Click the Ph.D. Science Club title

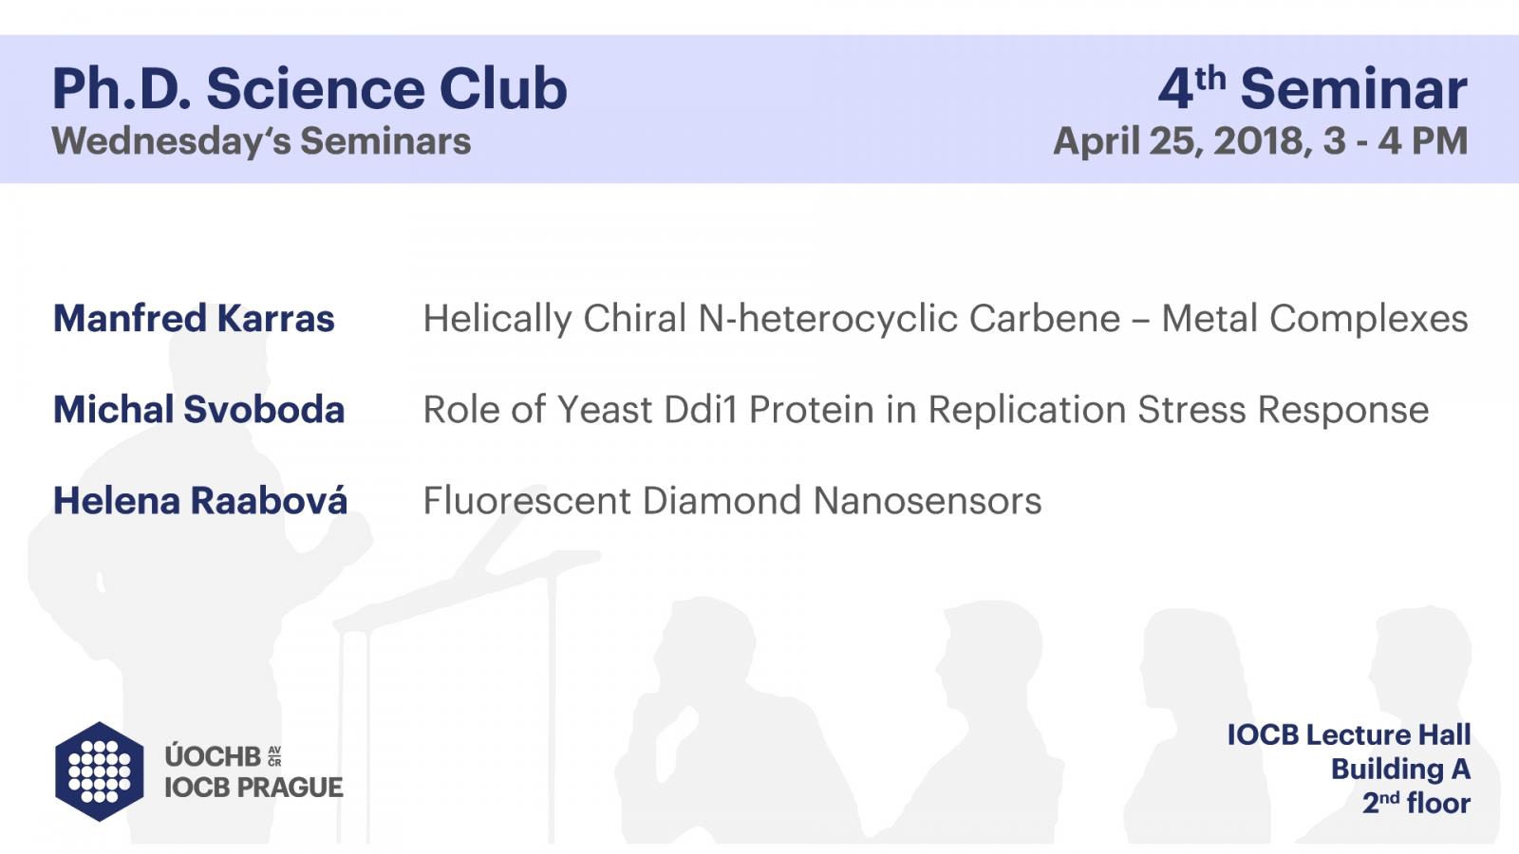click(x=309, y=88)
